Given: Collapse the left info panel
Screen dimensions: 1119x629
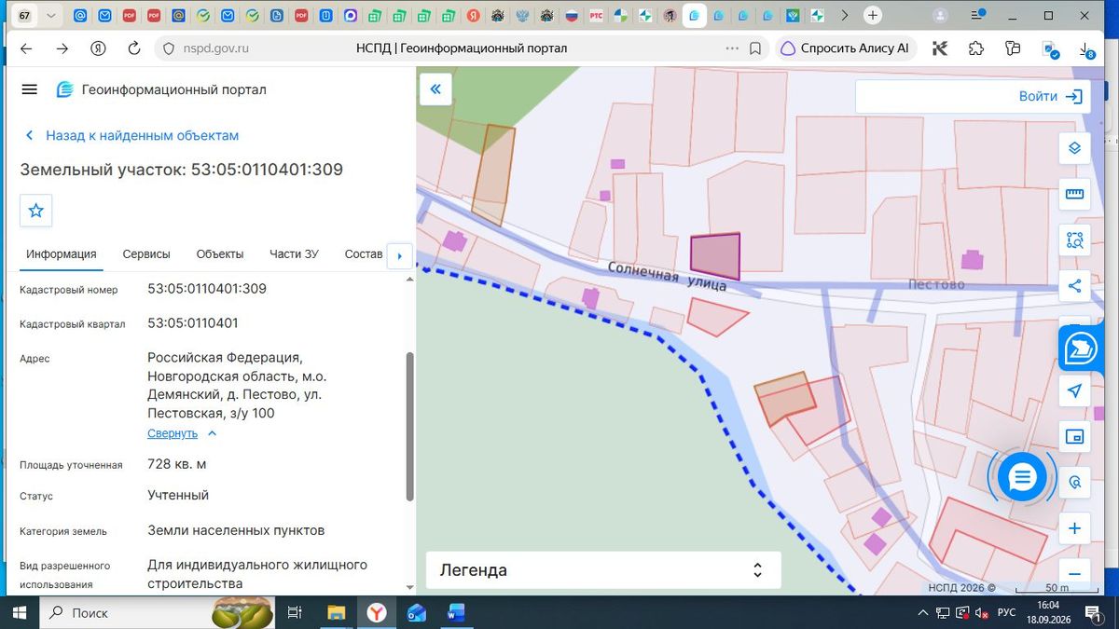Looking at the screenshot, I should coord(435,89).
